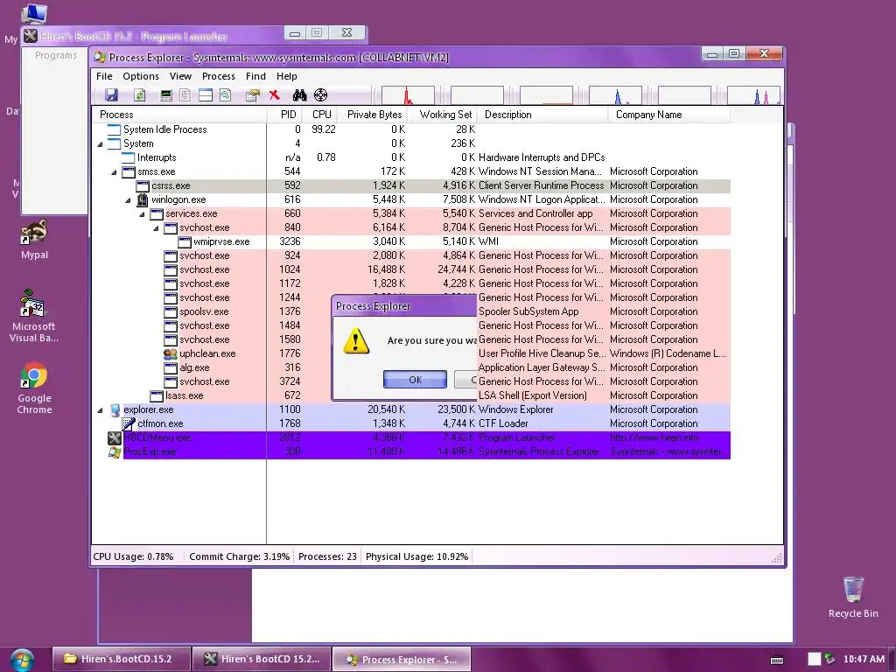Select the System Idle Process row

tap(411, 129)
